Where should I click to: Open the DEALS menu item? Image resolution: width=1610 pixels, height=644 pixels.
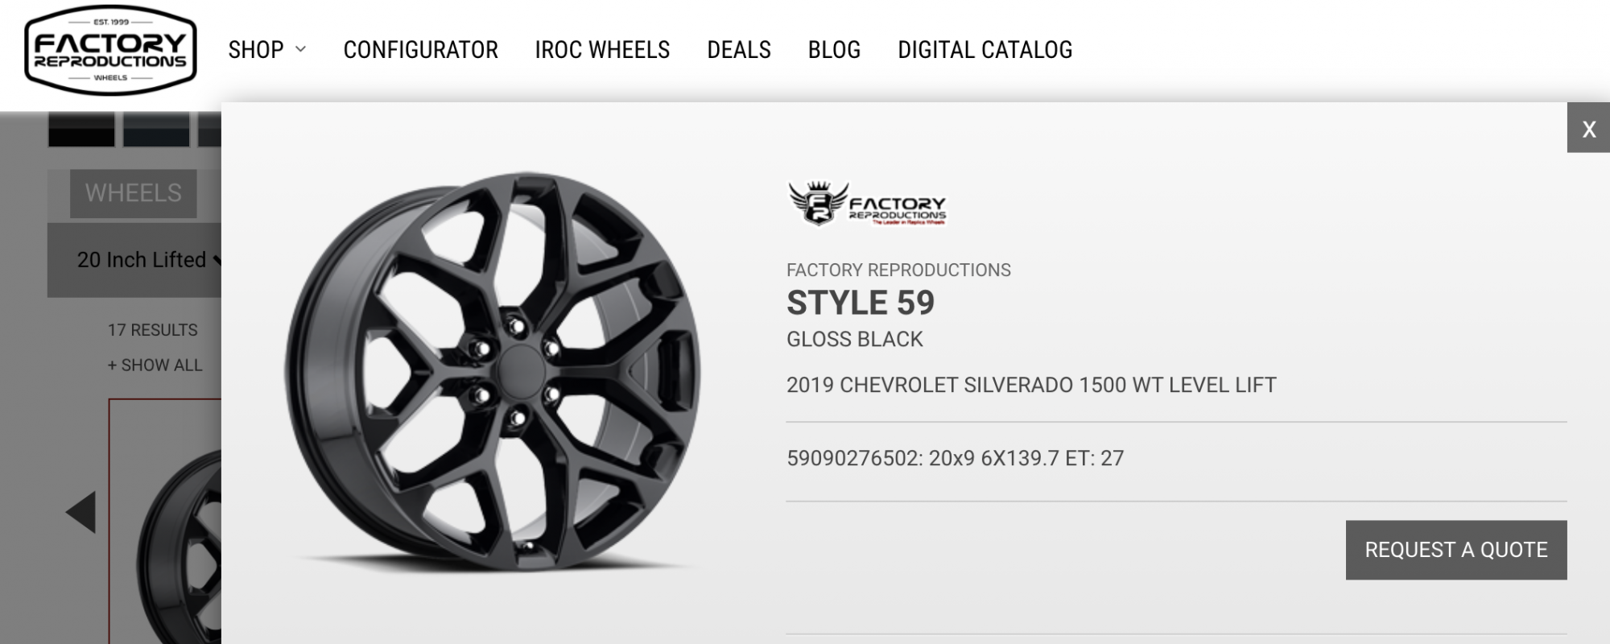coord(738,50)
